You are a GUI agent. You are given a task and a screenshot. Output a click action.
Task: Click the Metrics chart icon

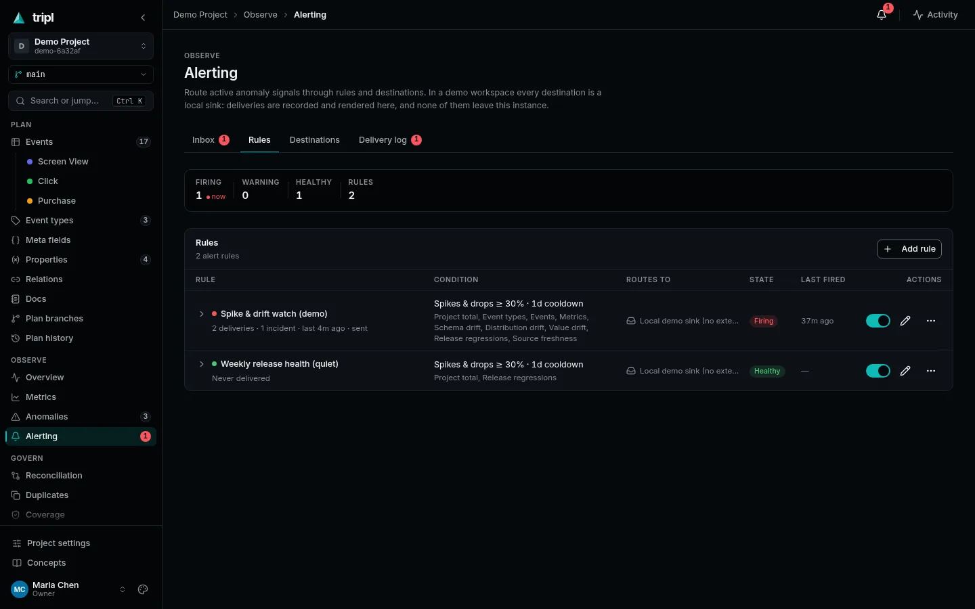[x=16, y=397]
